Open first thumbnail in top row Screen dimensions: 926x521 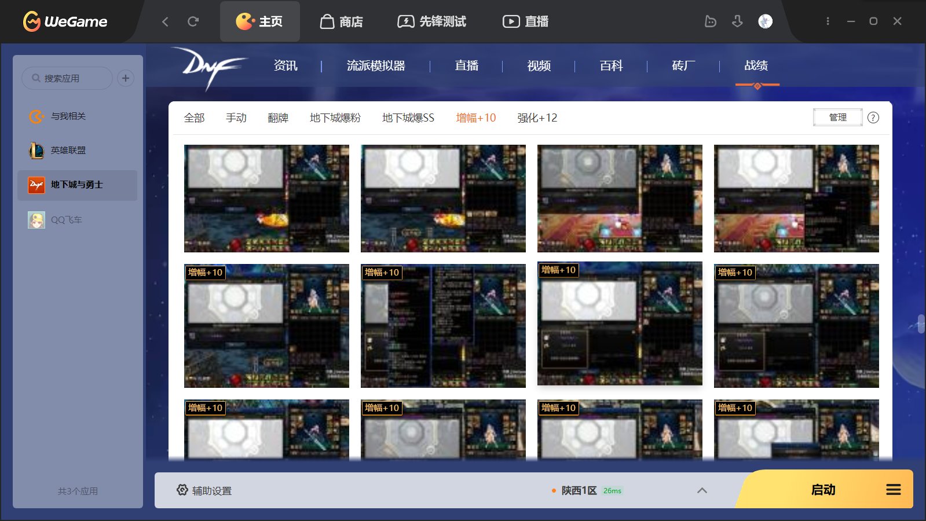(x=266, y=199)
